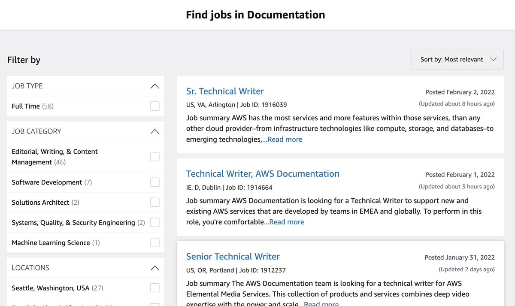
Task: Select the Solutions Architect checkbox
Action: 154,202
